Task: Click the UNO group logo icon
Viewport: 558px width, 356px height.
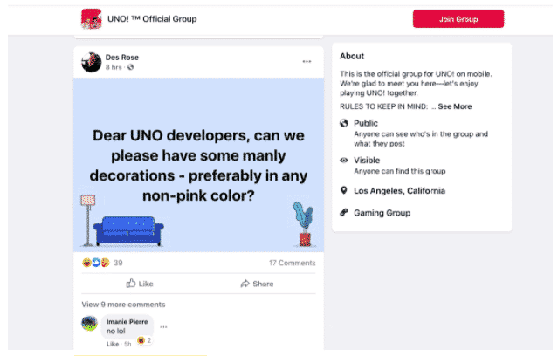Action: point(91,18)
